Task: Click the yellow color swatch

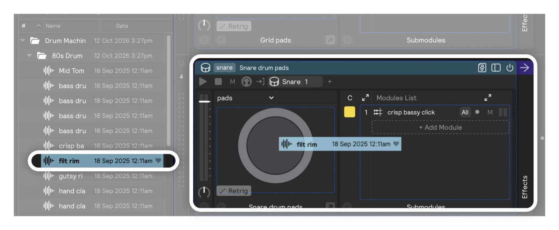Action: [350, 112]
